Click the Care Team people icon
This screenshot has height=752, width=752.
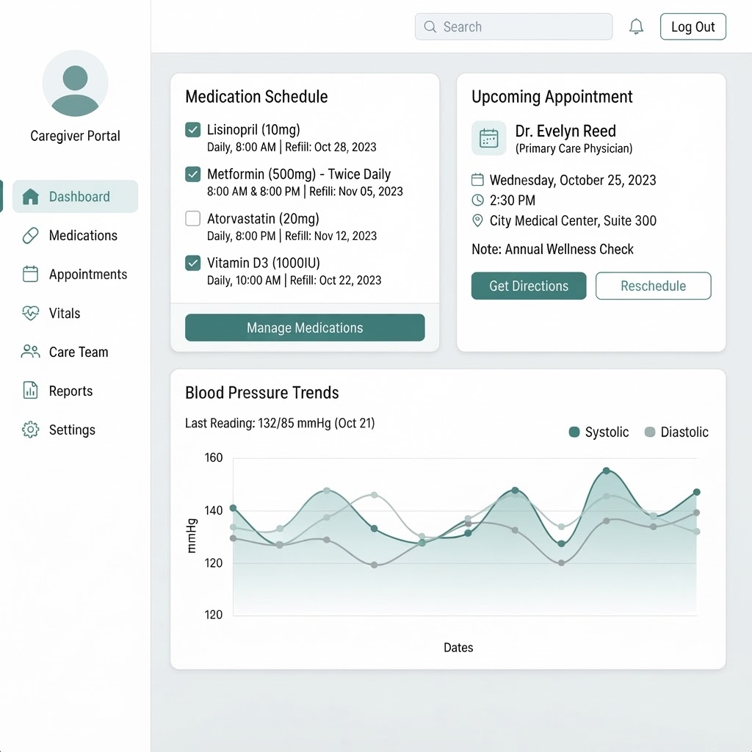pyautogui.click(x=31, y=352)
